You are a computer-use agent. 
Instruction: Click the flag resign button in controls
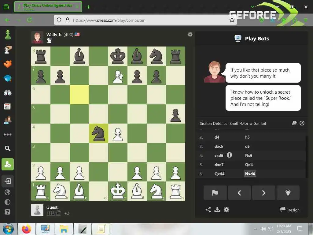(x=215, y=193)
